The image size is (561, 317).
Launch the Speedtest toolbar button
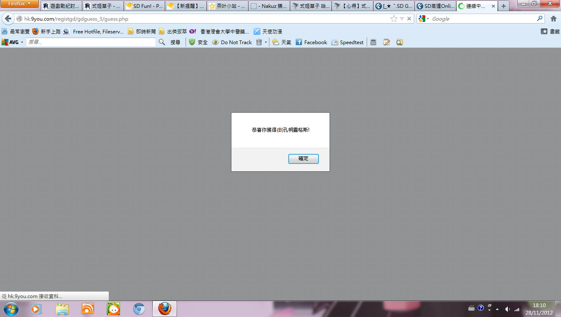[x=347, y=42]
